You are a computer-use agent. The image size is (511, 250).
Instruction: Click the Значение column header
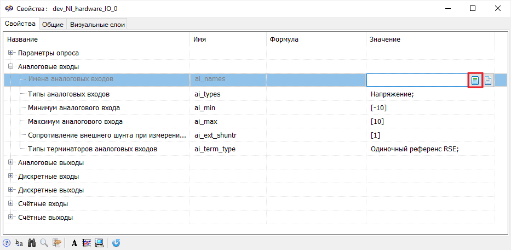[384, 39]
